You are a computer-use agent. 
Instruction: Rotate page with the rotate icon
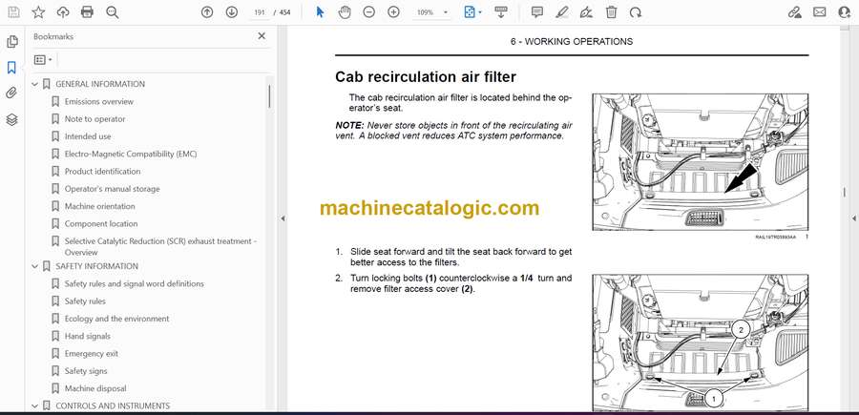[636, 12]
